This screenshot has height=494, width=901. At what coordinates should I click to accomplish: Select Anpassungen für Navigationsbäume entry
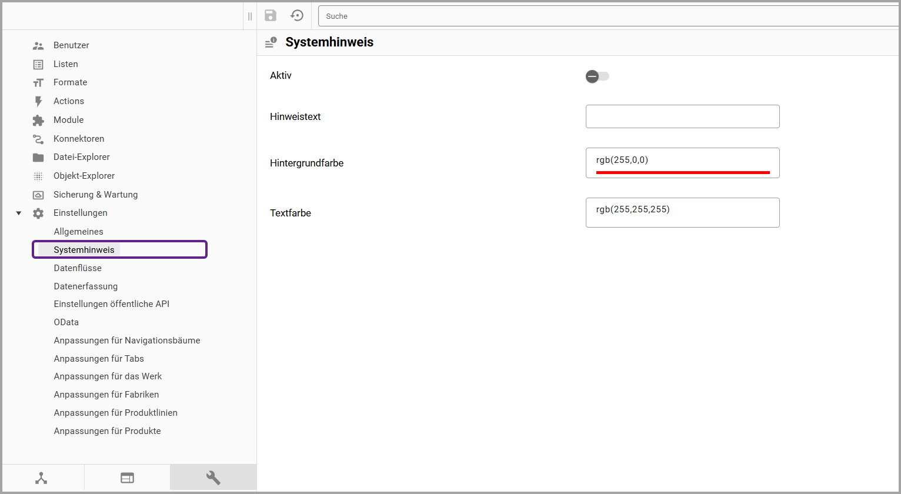[127, 341]
